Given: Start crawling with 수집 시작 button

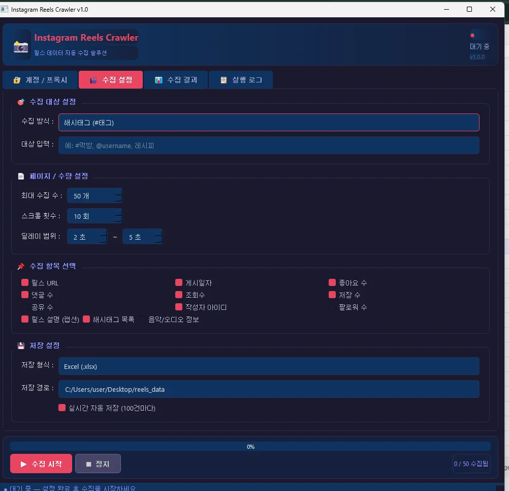Looking at the screenshot, I should click(x=41, y=464).
